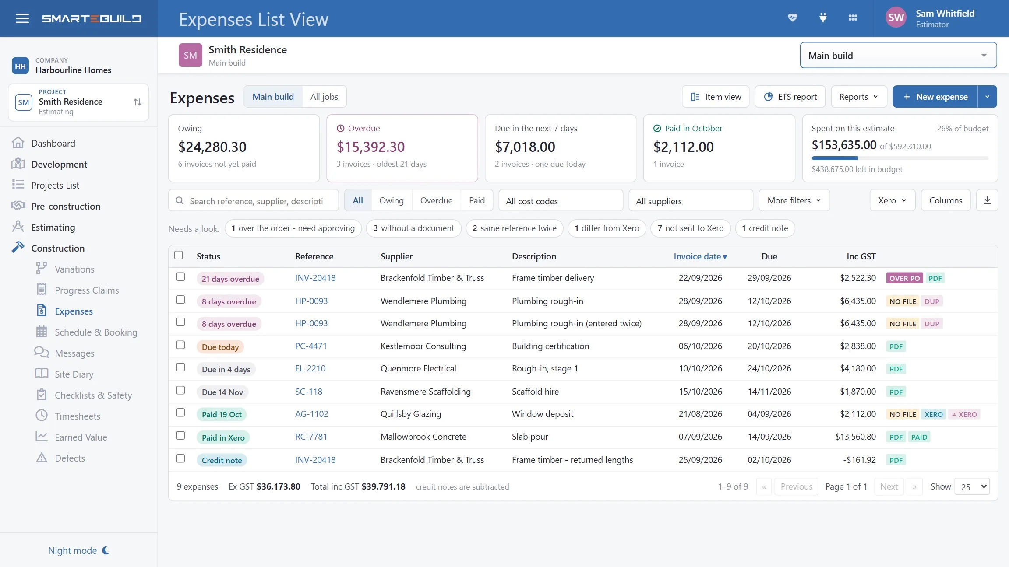Open Earned Value in the sidebar
Image resolution: width=1009 pixels, height=567 pixels.
81,437
